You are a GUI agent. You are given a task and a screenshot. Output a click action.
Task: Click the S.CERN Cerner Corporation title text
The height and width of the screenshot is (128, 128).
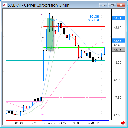[39, 5]
